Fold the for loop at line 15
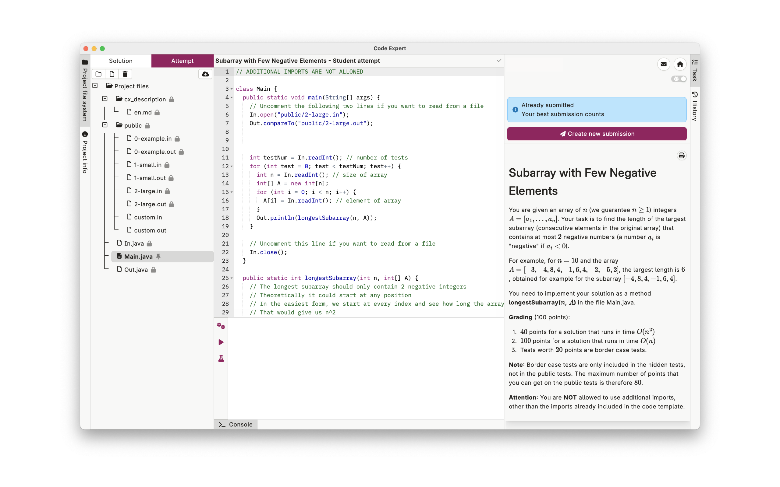 point(232,192)
